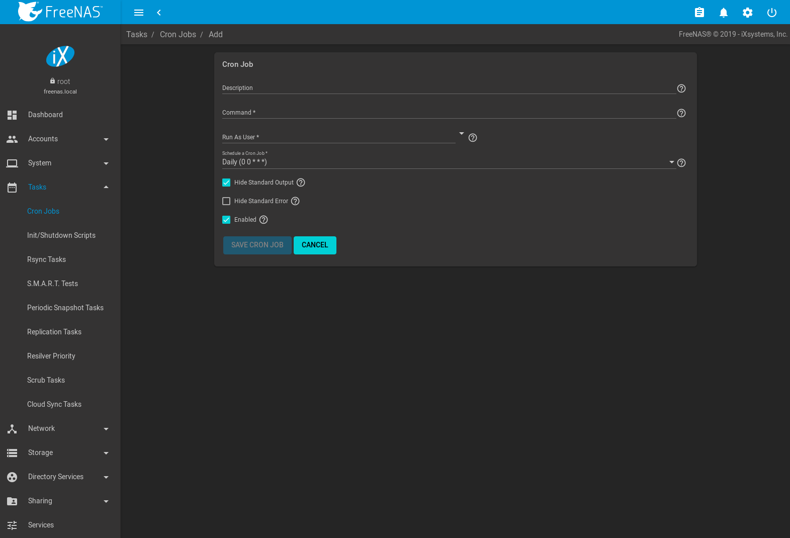Show help for Hide Standard Error

(295, 201)
